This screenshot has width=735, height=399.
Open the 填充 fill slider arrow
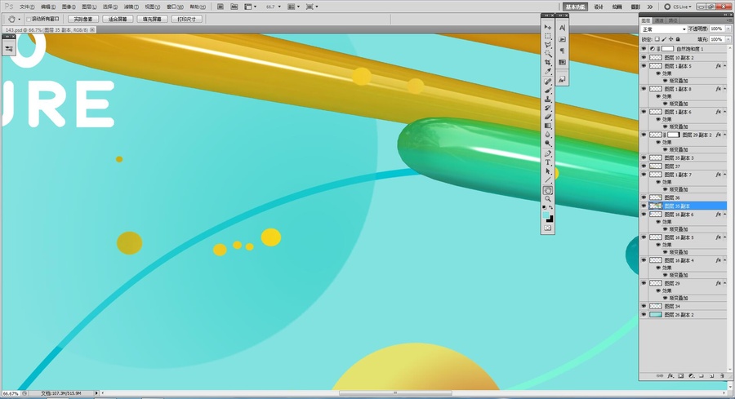click(728, 39)
